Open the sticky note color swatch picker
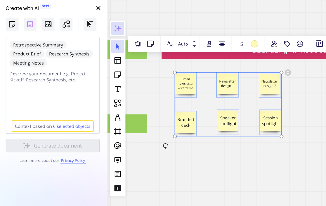Viewport: 326px width, 206px height. click(x=254, y=44)
